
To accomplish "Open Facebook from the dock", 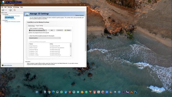I will tap(66, 92).
